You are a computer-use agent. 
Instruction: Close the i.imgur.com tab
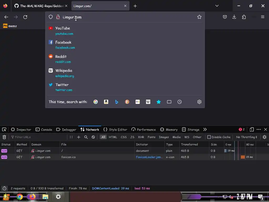pos(125,6)
